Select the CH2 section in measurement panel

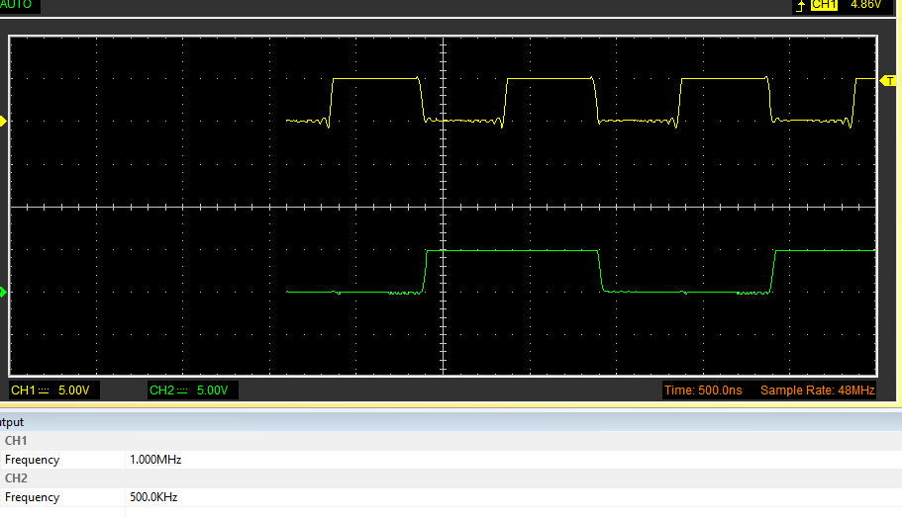pyautogui.click(x=16, y=478)
